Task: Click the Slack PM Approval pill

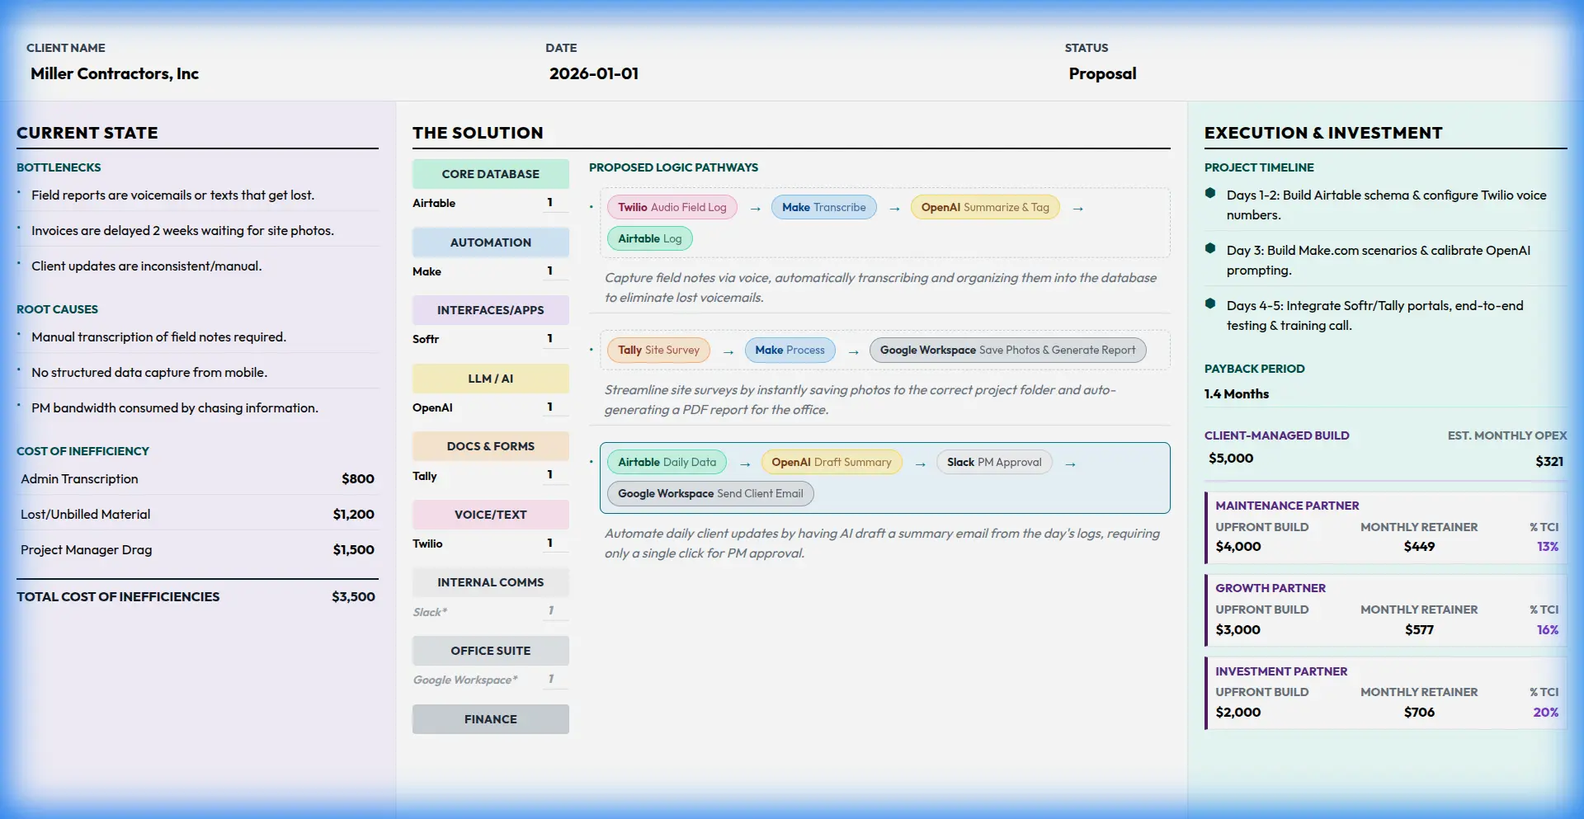Action: 992,462
